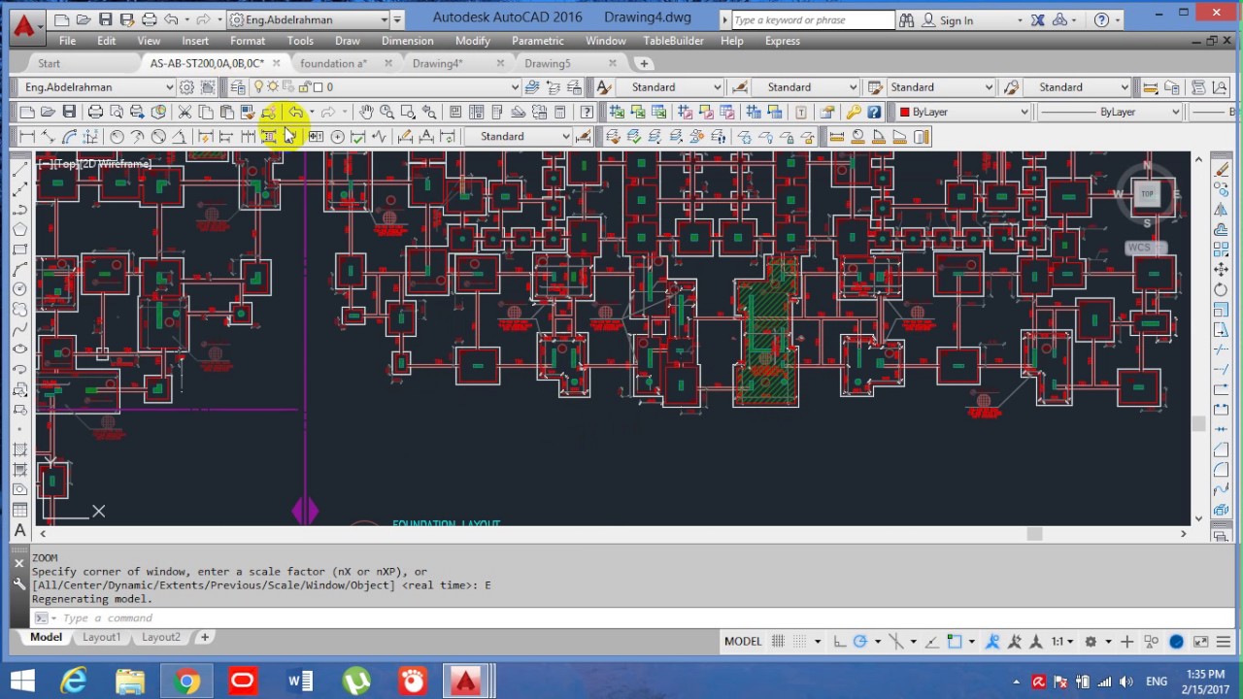Open the dimension style Standard dropdown

[x=517, y=137]
